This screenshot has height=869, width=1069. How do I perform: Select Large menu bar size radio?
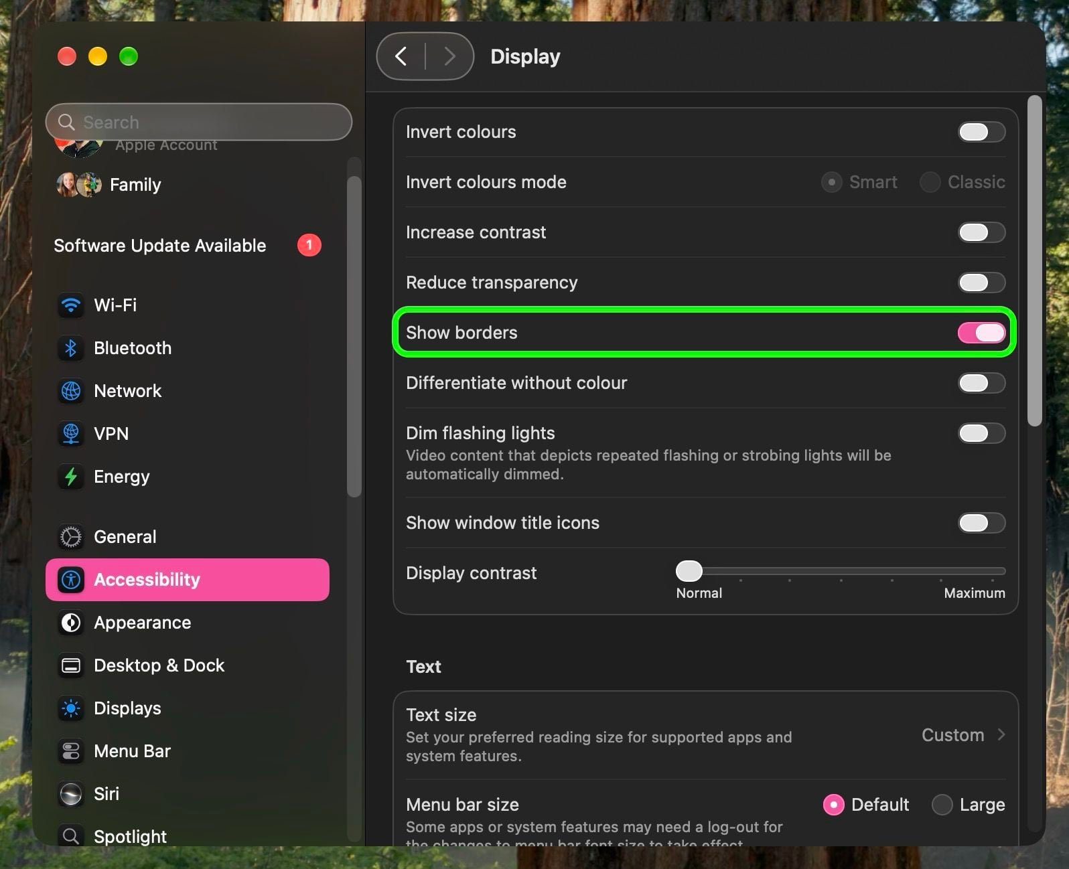point(942,805)
